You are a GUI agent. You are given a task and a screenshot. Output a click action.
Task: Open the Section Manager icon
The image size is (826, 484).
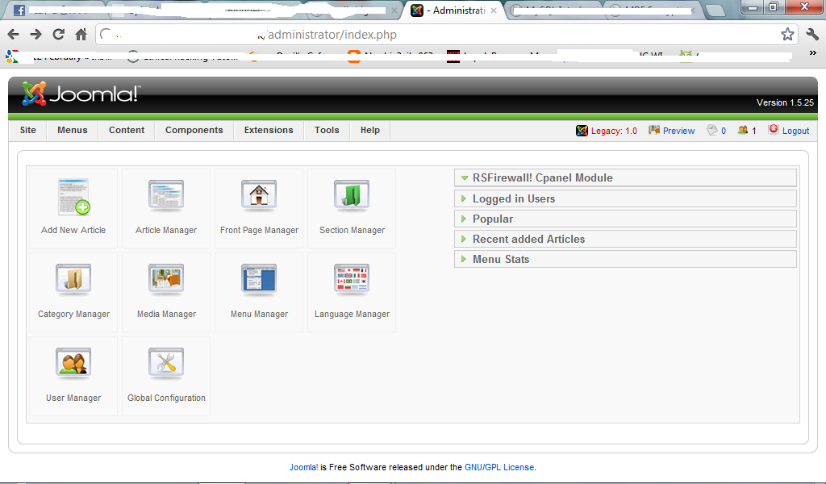pos(352,195)
